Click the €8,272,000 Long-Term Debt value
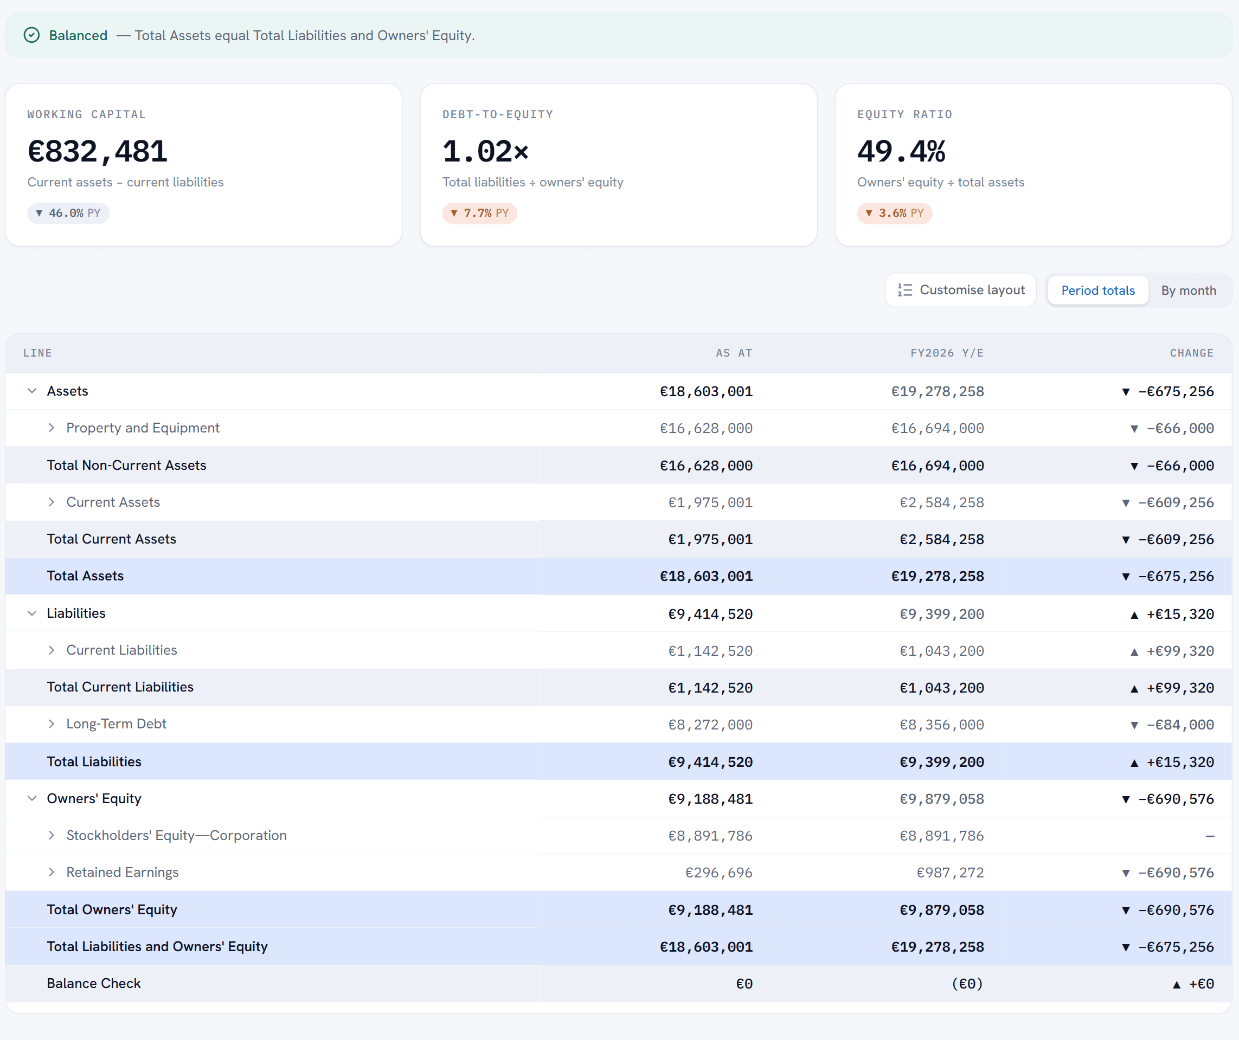Viewport: 1239px width, 1040px height. click(x=710, y=725)
